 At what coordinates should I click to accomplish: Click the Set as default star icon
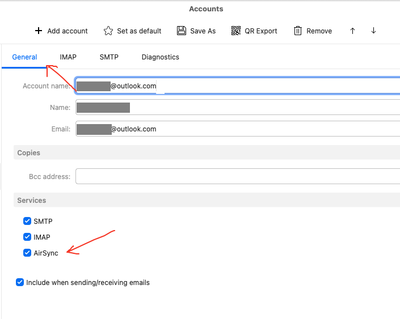pos(108,31)
